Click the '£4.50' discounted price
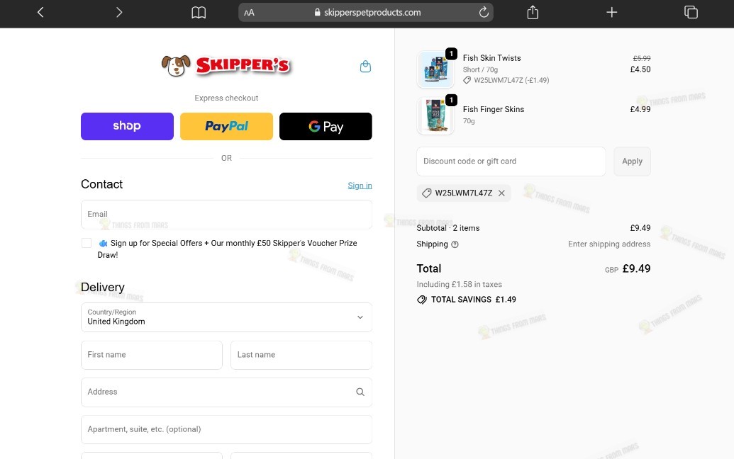Viewport: 734px width, 459px height. point(640,69)
